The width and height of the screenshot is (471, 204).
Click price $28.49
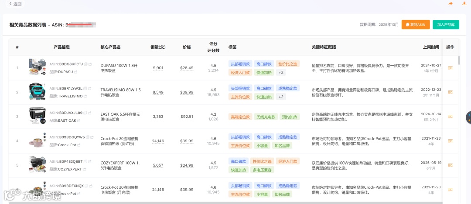[187, 68]
